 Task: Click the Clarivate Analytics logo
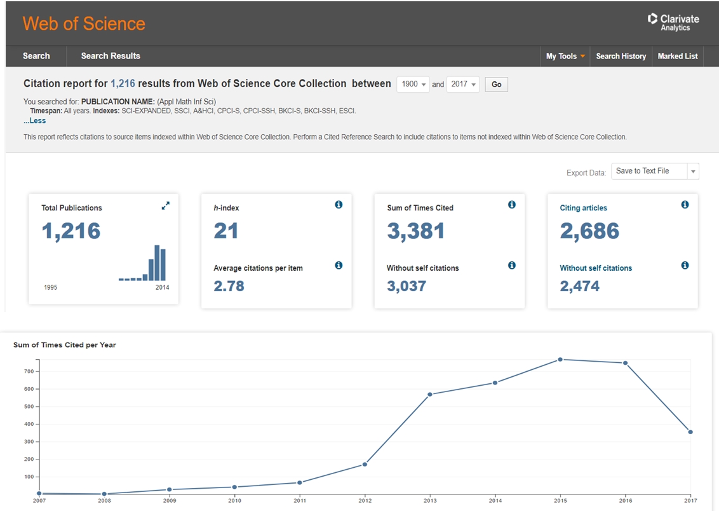(x=673, y=22)
